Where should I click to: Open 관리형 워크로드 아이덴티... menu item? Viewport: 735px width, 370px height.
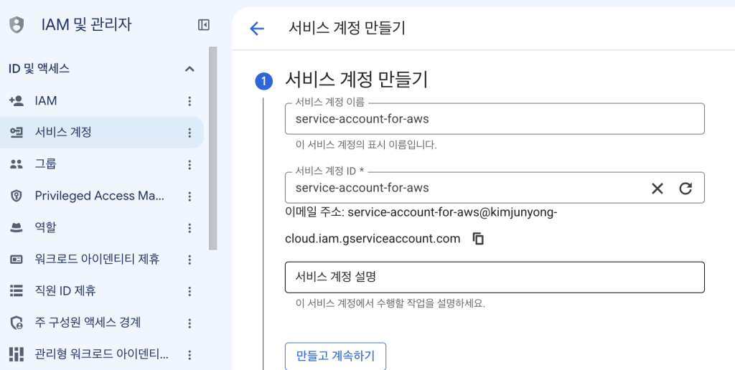tap(102, 354)
